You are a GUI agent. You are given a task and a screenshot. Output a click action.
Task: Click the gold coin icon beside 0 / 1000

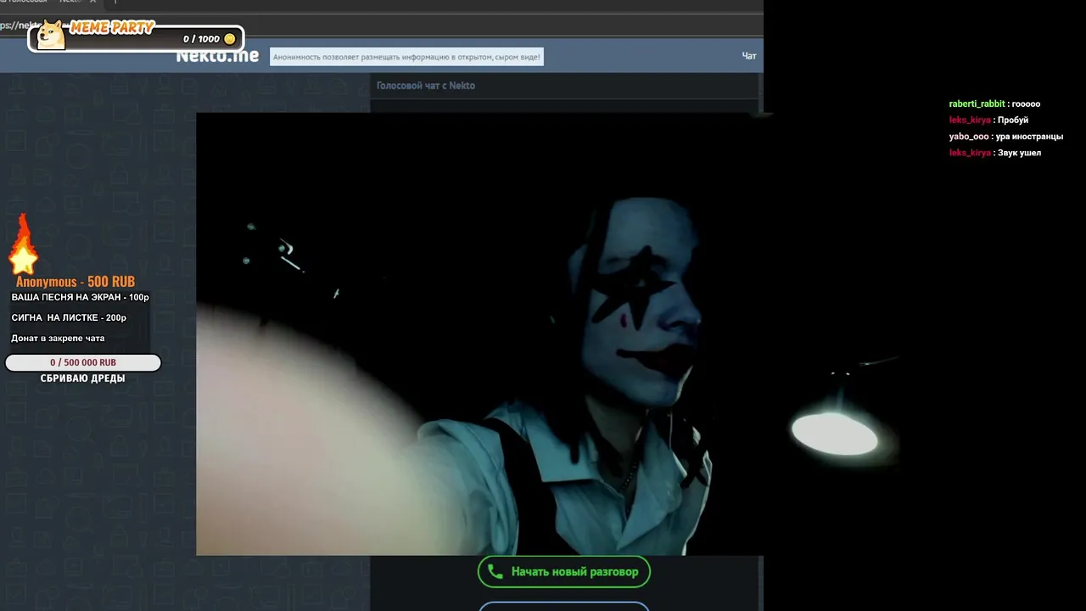point(230,39)
